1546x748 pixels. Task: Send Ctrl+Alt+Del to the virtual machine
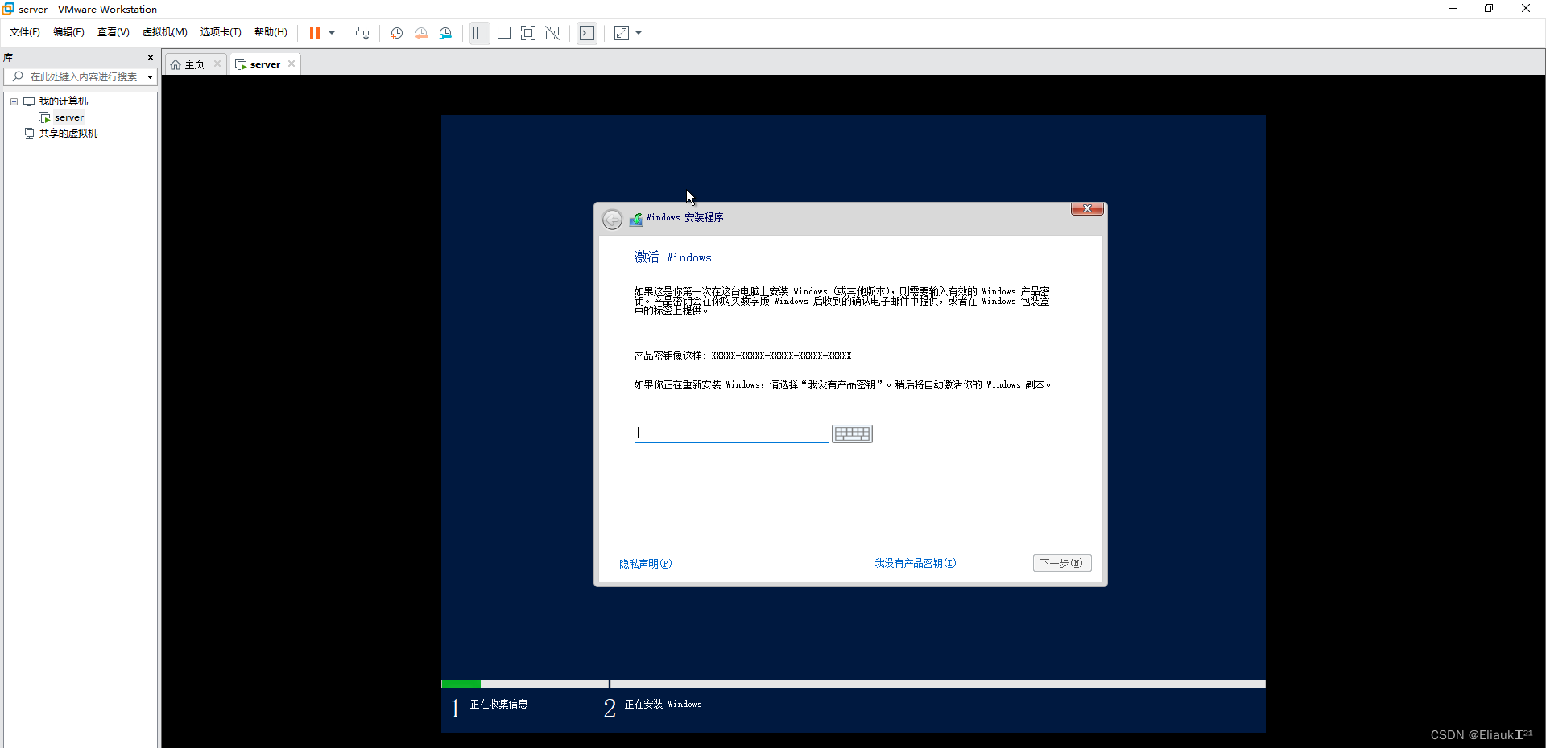(363, 33)
